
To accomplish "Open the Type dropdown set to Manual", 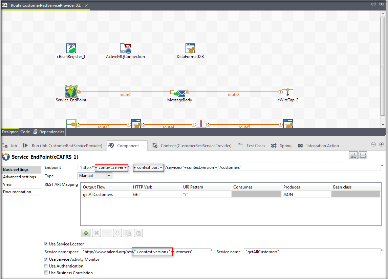I will pos(95,176).
